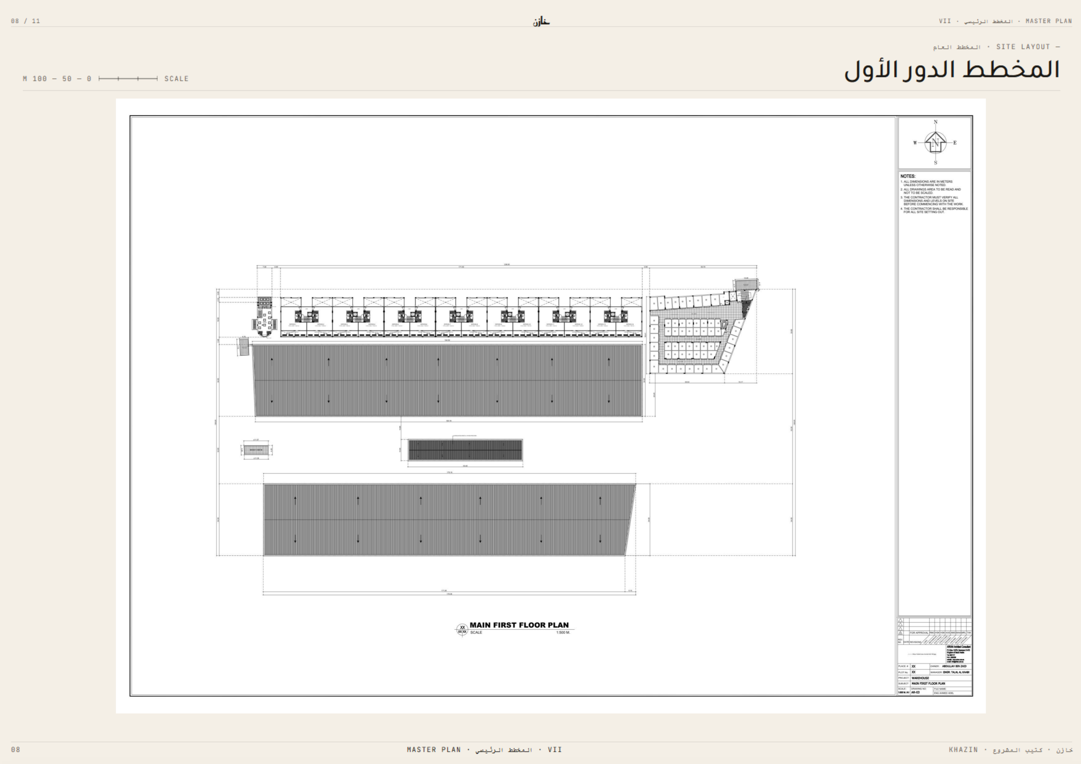
Task: Click the north arrow compass symbol
Action: point(935,142)
